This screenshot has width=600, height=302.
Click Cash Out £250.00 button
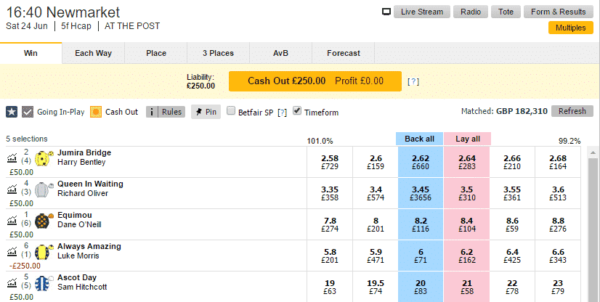point(315,81)
